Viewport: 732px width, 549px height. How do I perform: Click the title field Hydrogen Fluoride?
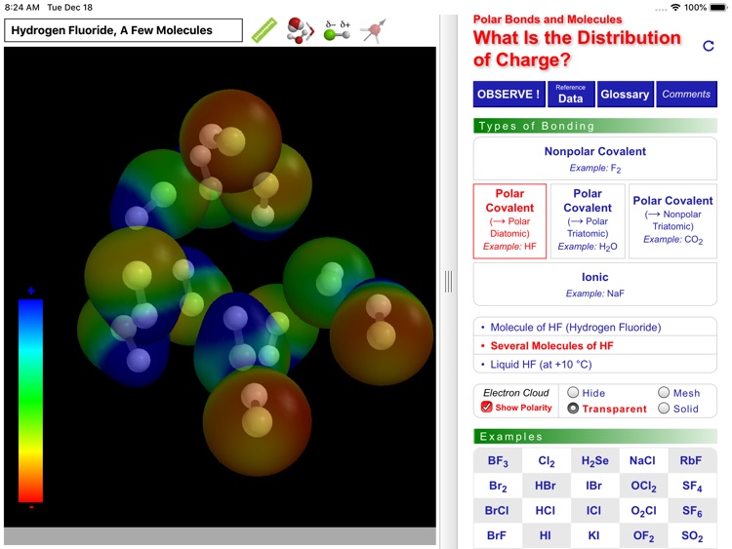click(123, 30)
